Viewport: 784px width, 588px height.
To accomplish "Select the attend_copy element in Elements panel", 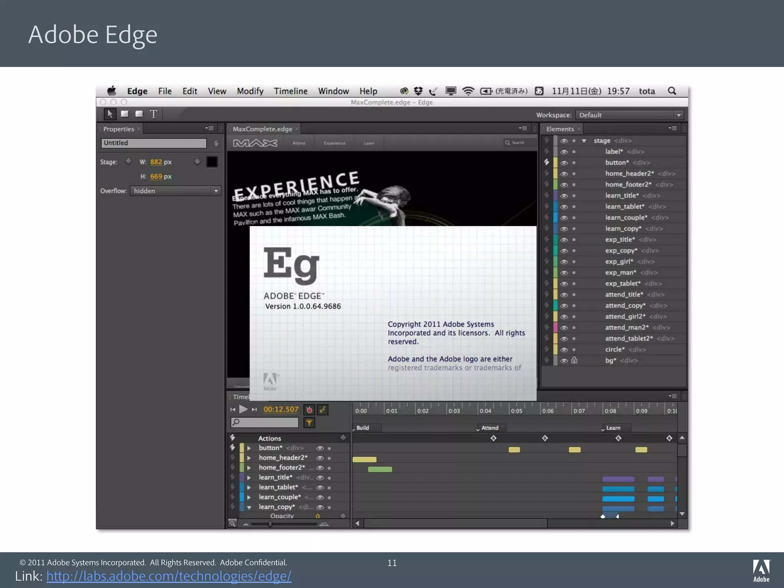I will 625,305.
